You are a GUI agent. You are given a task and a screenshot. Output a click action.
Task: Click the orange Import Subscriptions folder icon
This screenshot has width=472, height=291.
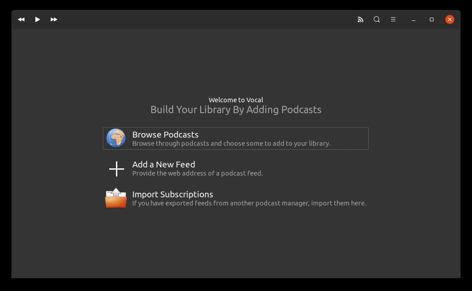[x=116, y=198]
